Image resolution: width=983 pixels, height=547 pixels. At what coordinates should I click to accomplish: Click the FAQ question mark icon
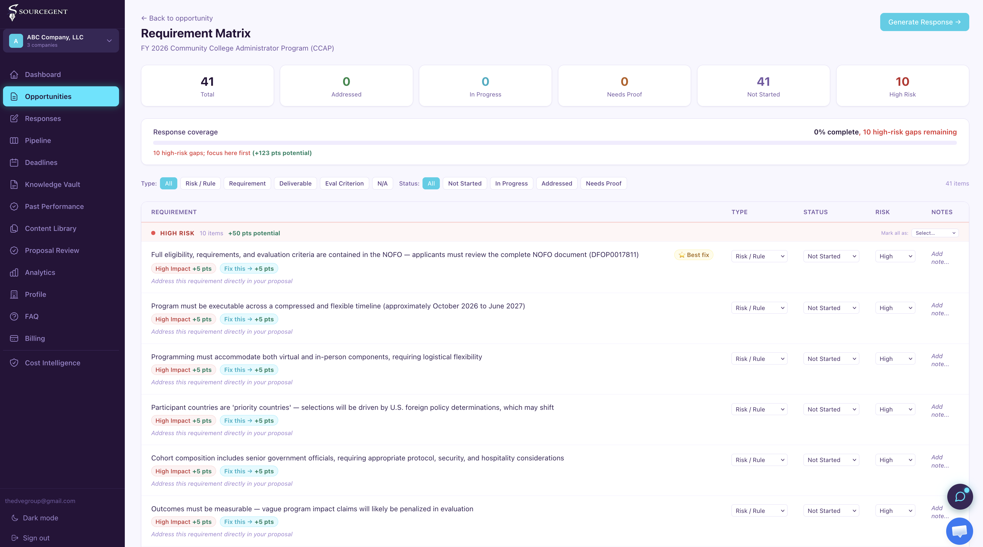14,316
